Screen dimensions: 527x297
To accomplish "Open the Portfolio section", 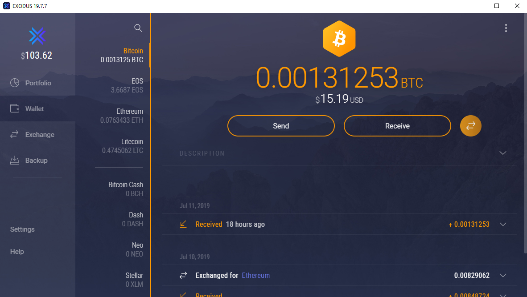I will click(37, 83).
